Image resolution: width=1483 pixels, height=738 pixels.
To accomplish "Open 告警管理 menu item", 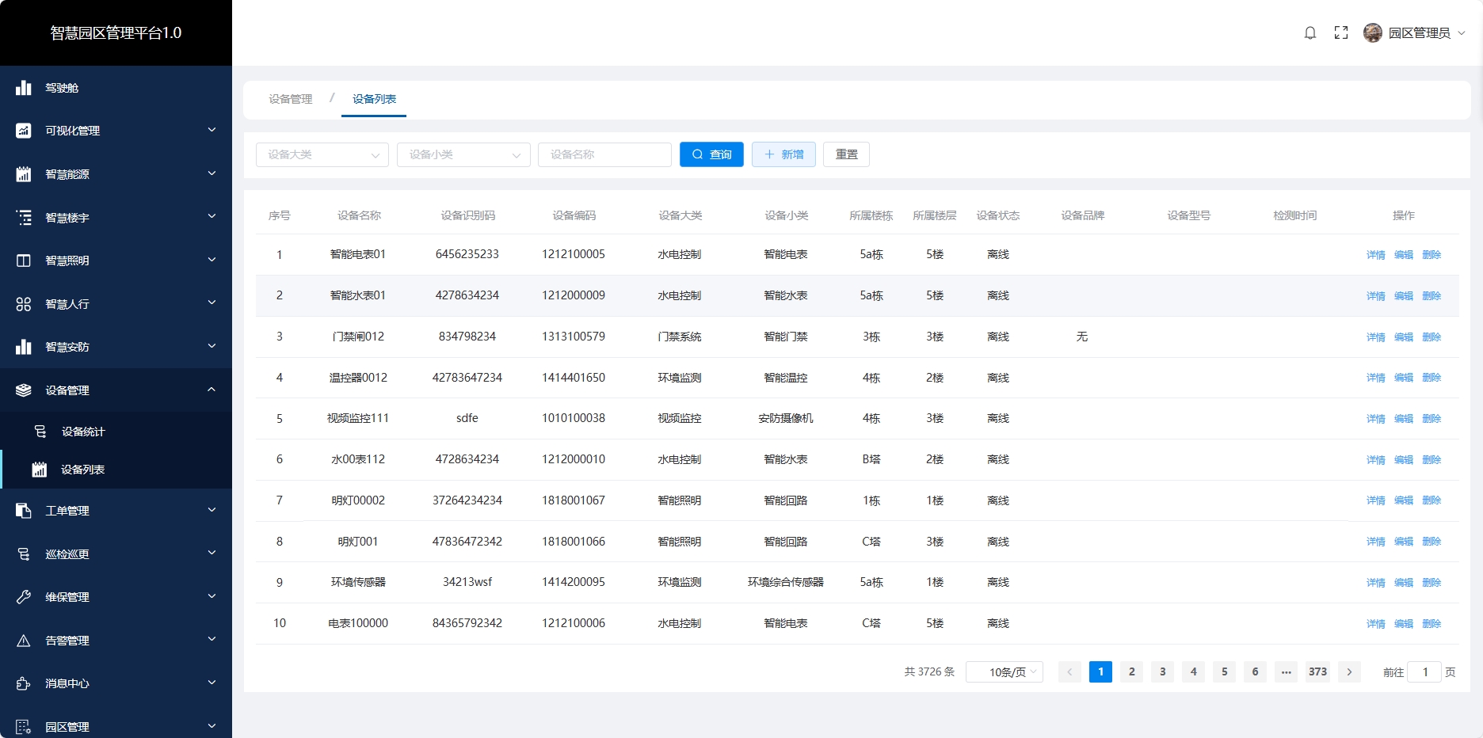I will tap(116, 641).
